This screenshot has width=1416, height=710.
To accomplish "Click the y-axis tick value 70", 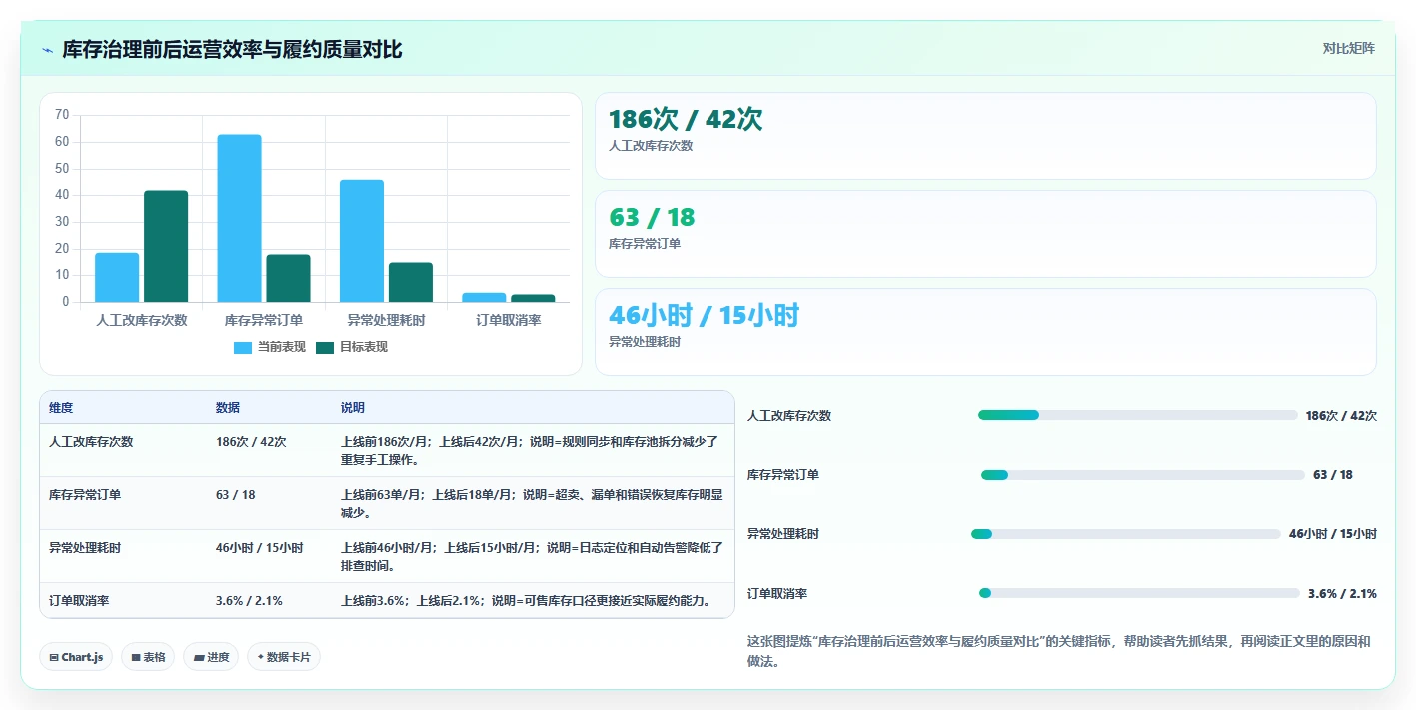I will click(x=62, y=115).
